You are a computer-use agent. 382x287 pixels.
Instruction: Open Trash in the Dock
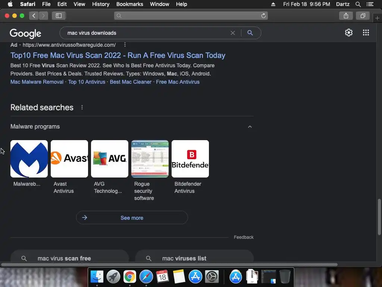pos(285,277)
